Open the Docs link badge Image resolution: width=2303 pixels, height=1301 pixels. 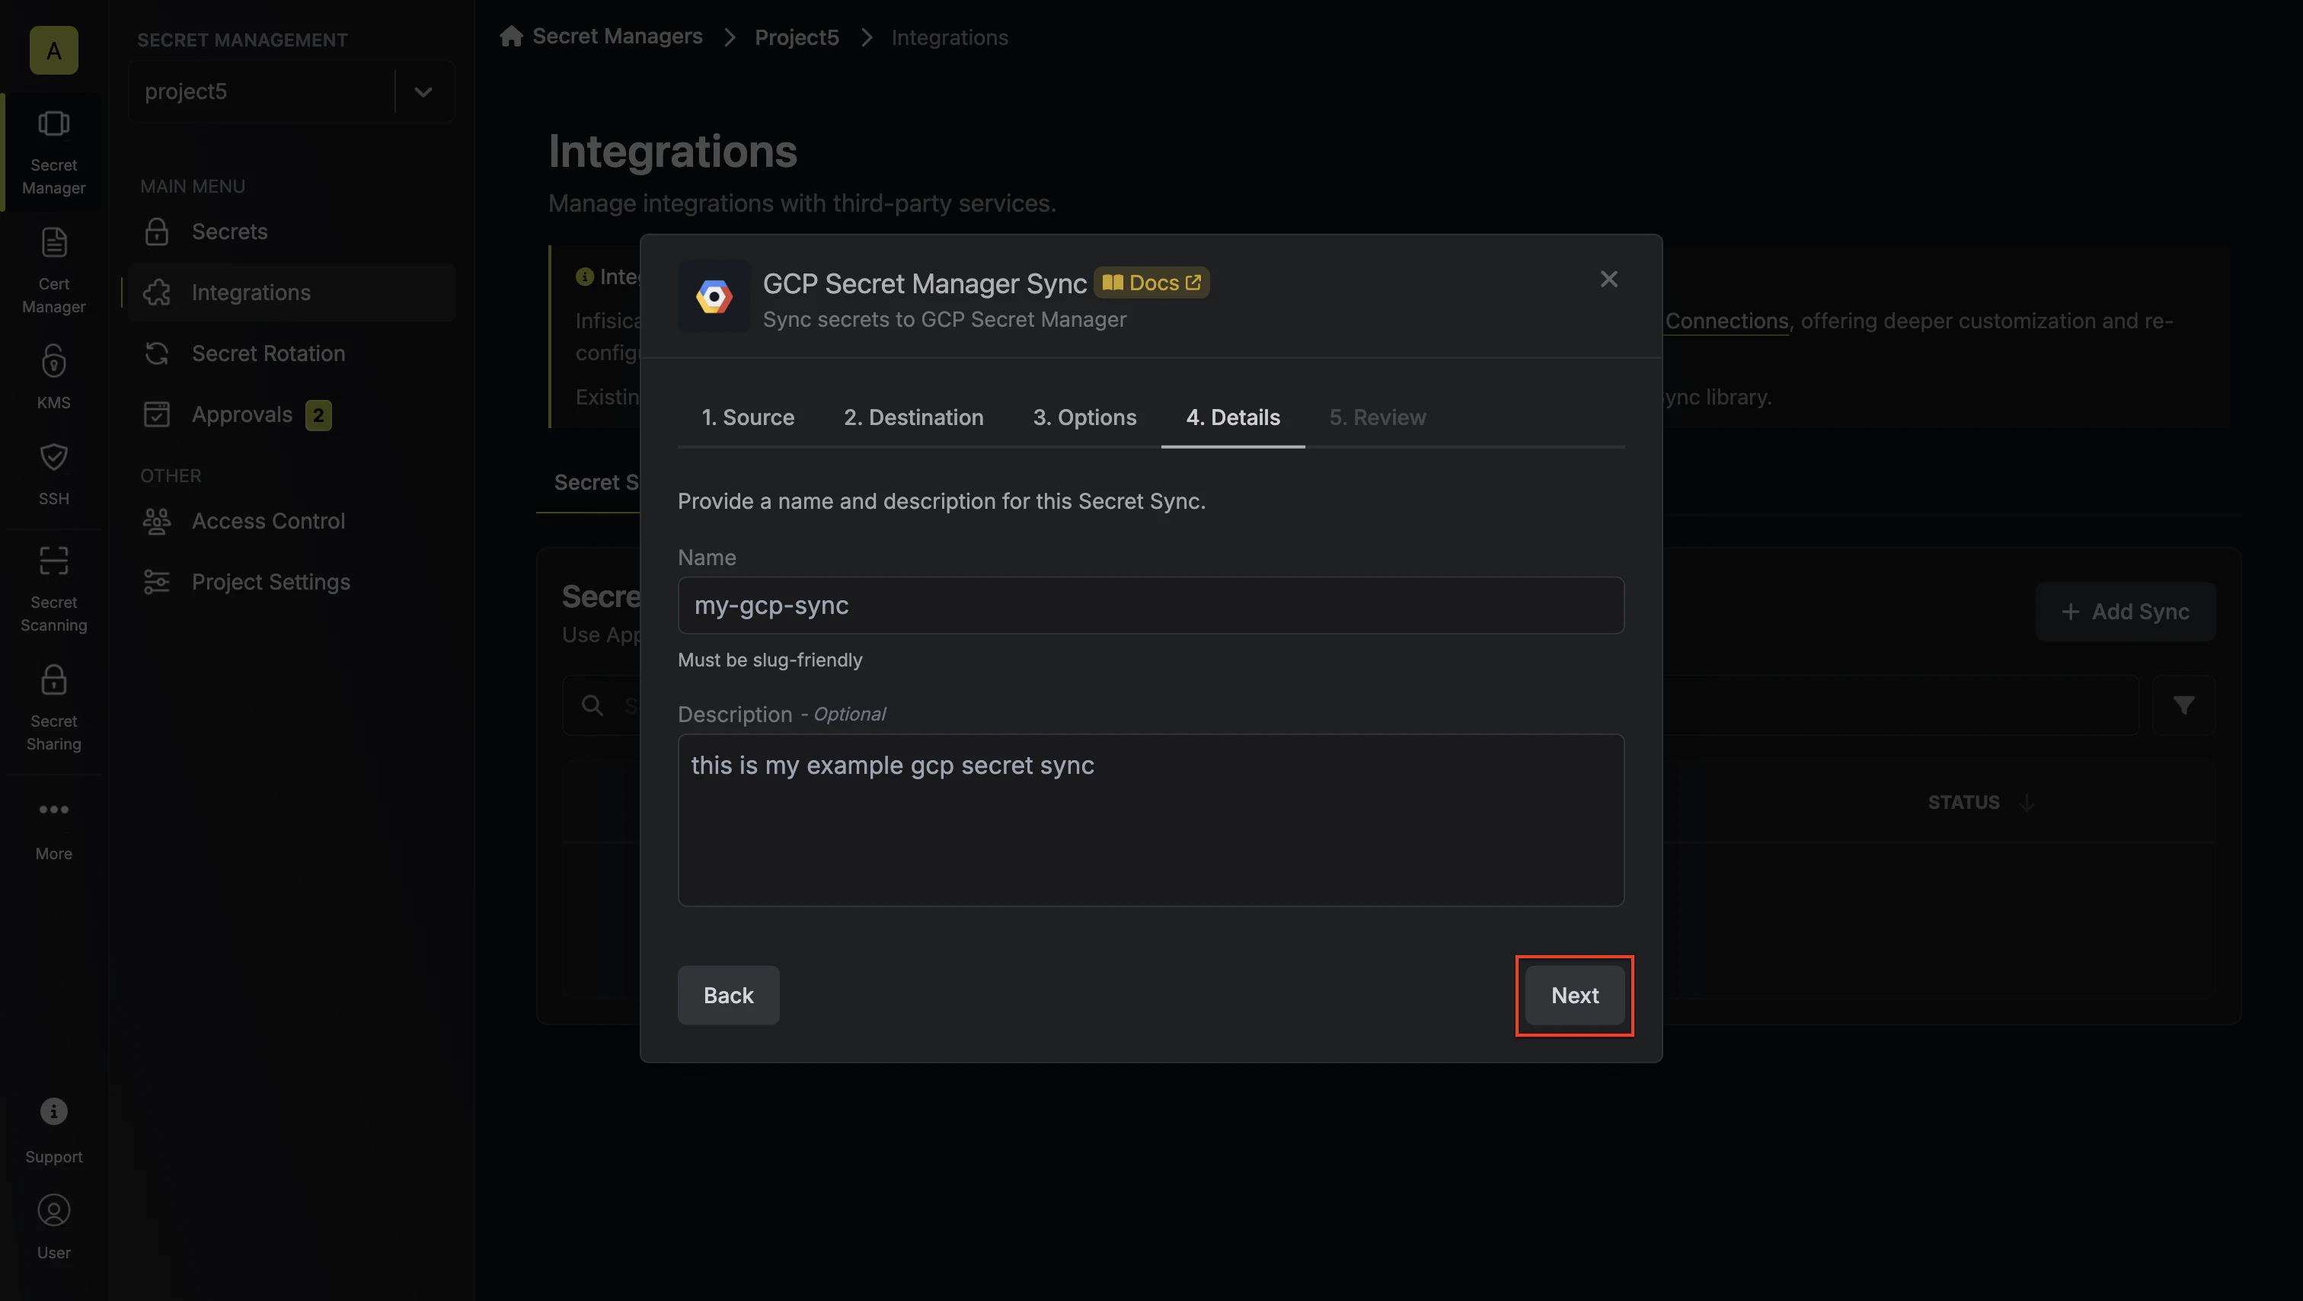point(1151,283)
